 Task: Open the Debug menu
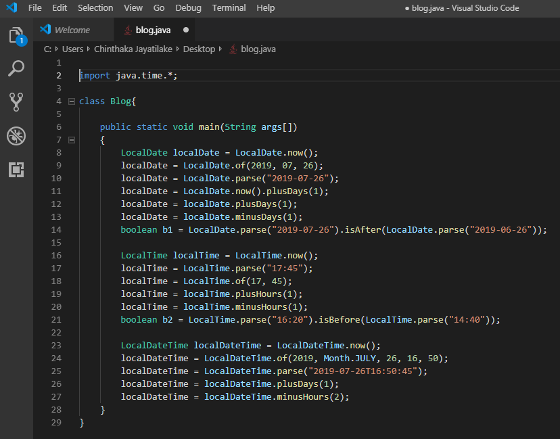tap(188, 8)
